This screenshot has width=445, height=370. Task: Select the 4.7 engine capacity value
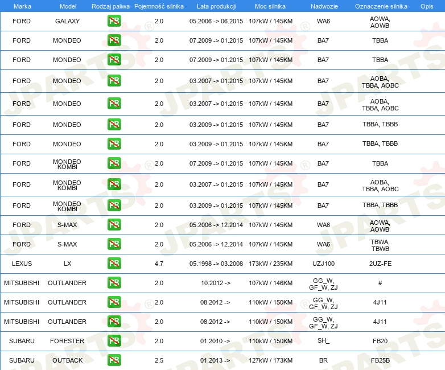coord(159,264)
